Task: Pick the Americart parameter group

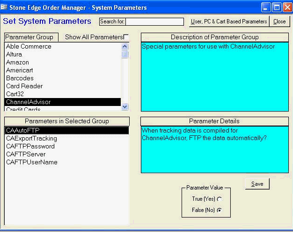Action: 63,70
